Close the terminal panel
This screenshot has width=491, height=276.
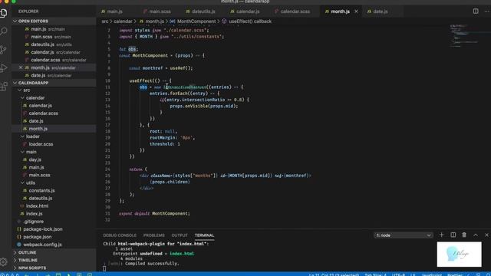coord(486,235)
